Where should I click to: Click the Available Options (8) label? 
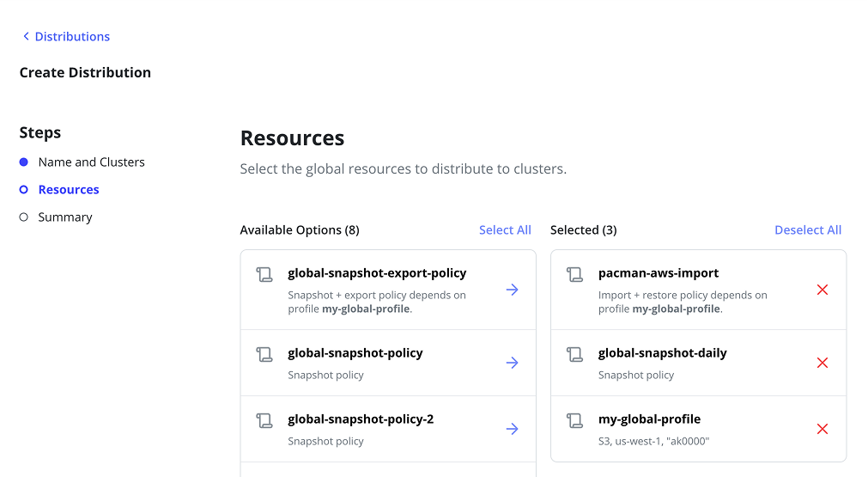point(300,230)
